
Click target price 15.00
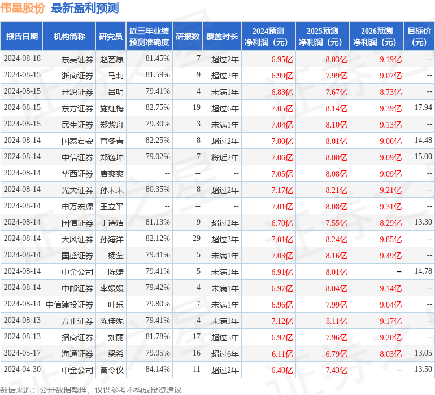(x=423, y=156)
